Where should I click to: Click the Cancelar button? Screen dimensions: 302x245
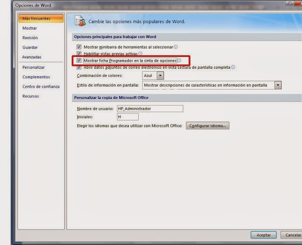click(293, 235)
